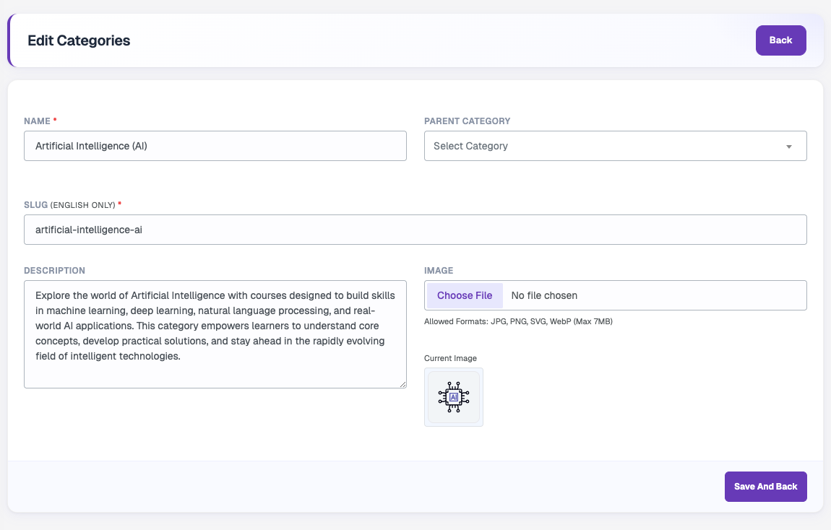Image resolution: width=831 pixels, height=530 pixels.
Task: Click the current AI chip image thumbnail
Action: 454,397
